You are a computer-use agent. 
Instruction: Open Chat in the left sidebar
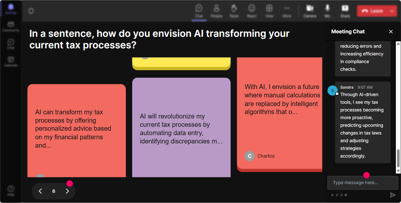pos(11,44)
